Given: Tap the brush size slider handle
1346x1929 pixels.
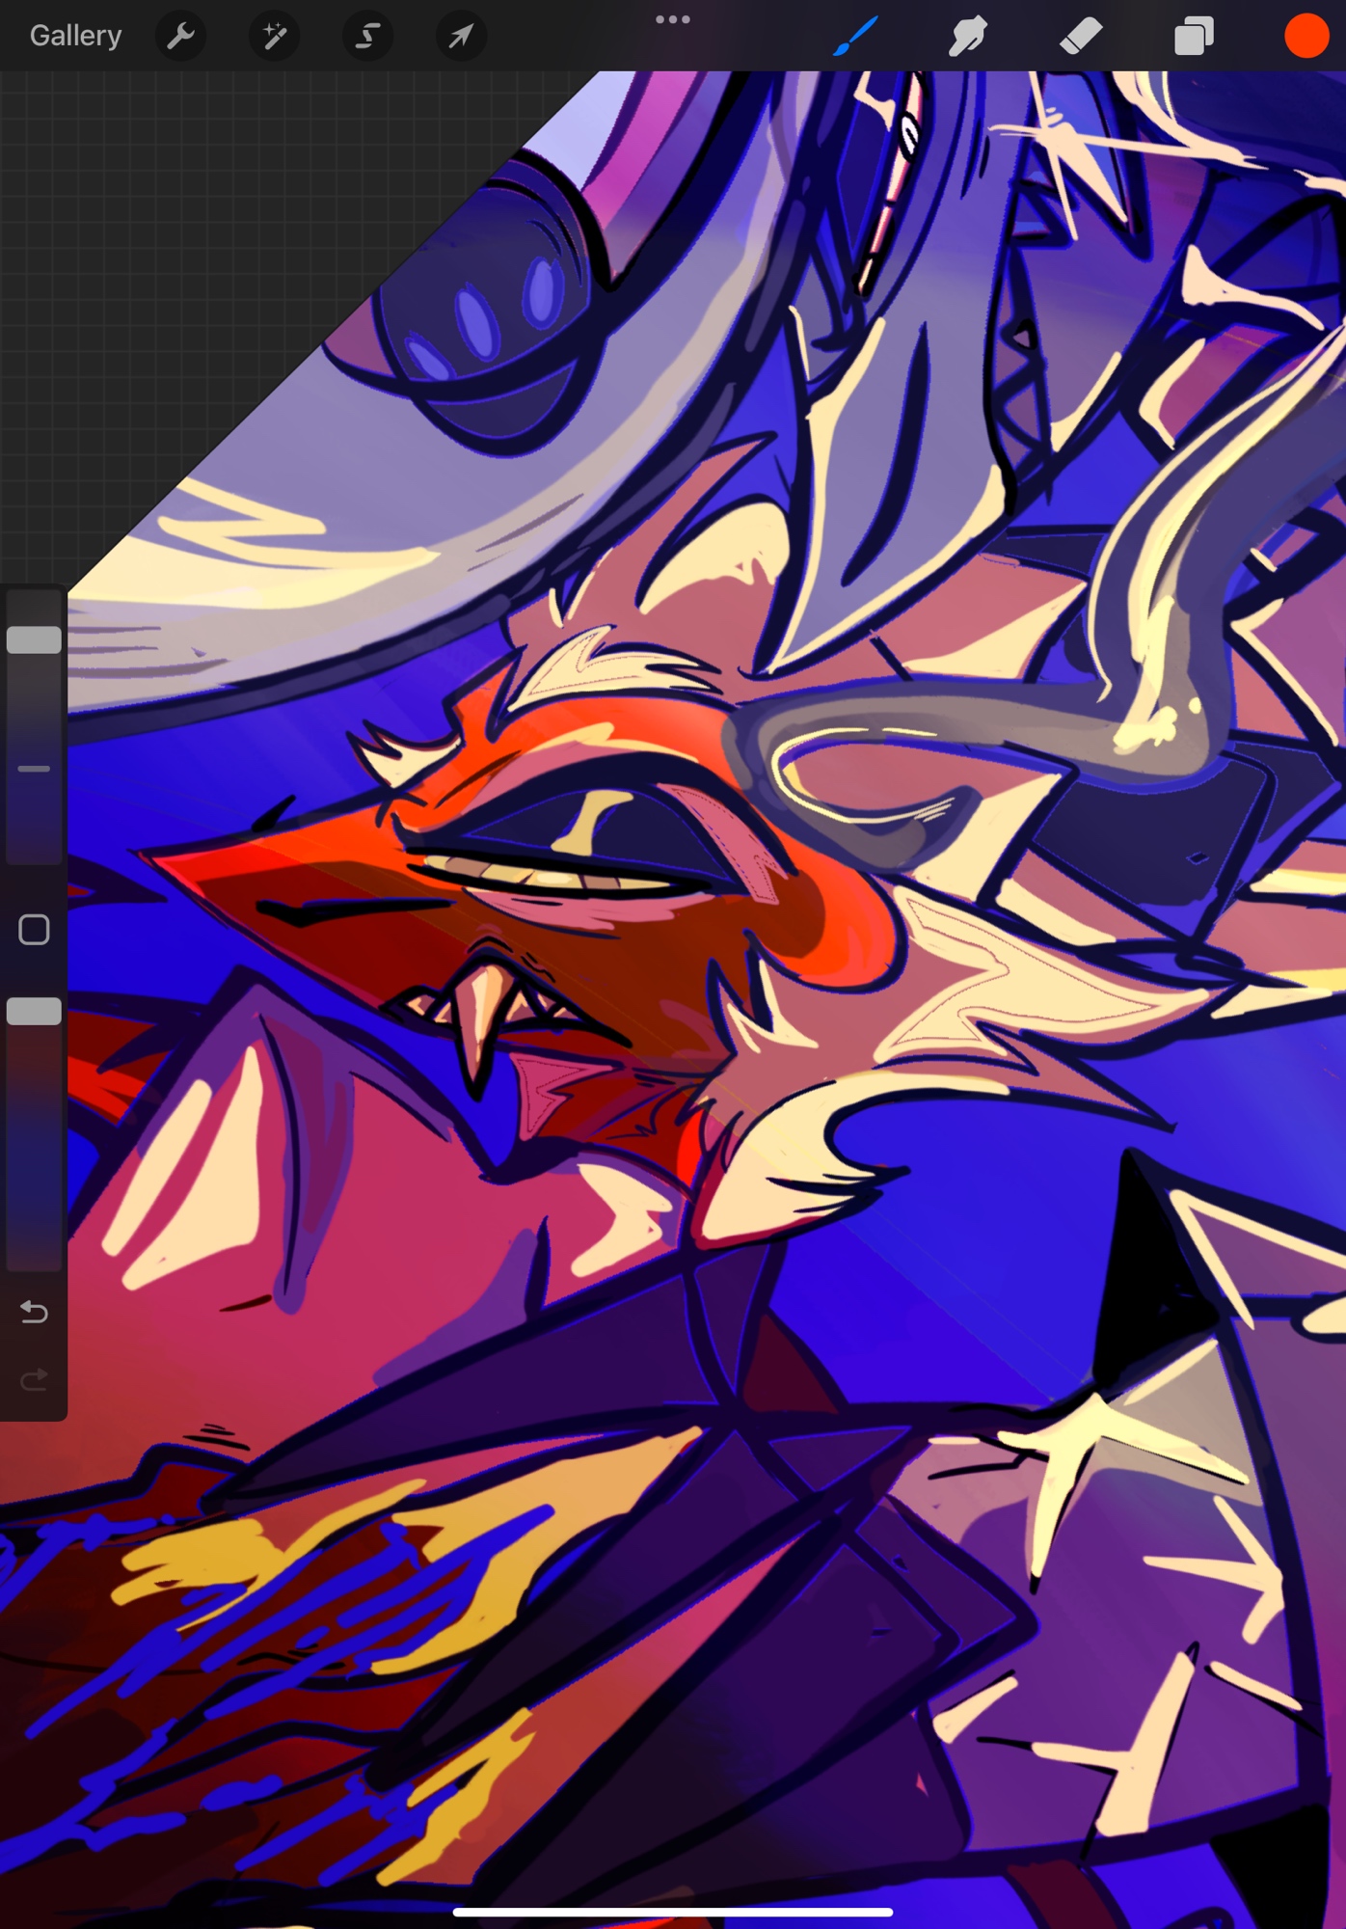Looking at the screenshot, I should click(34, 639).
